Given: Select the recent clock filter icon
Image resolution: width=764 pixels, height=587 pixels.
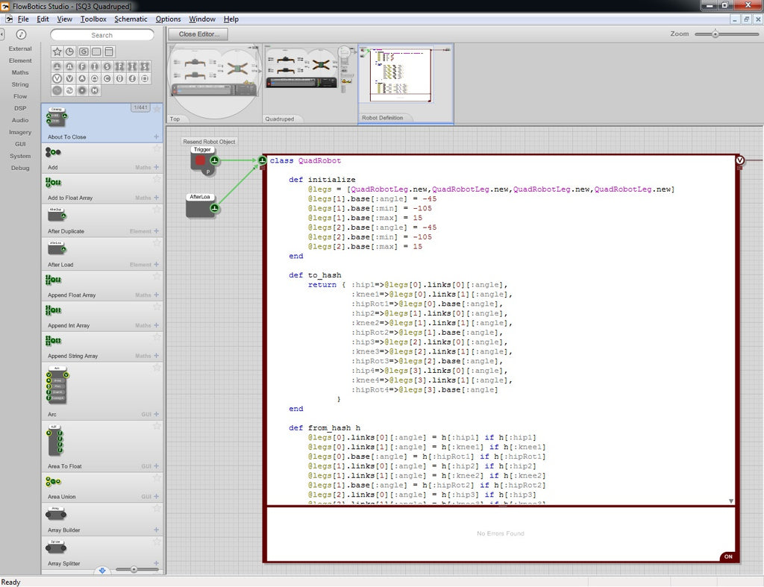Looking at the screenshot, I should (x=69, y=51).
